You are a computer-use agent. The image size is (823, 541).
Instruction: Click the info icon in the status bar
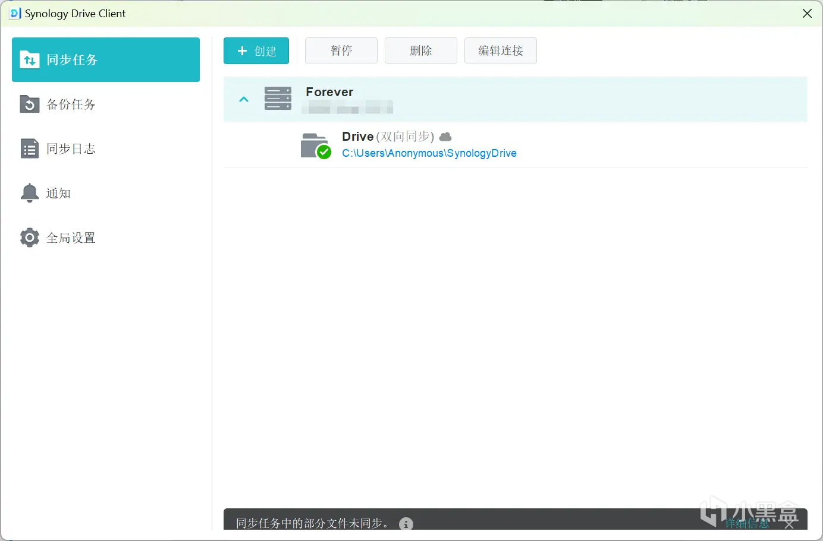click(x=406, y=523)
